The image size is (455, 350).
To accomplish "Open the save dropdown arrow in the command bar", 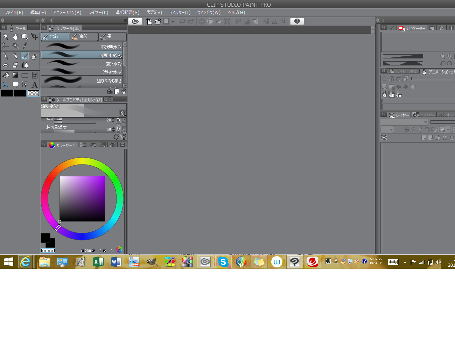I will pyautogui.click(x=173, y=21).
